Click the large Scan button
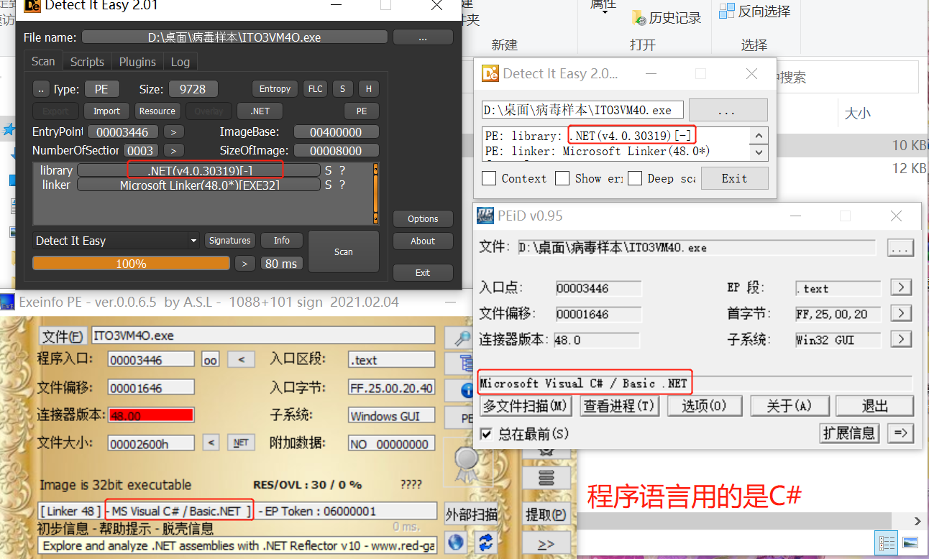The image size is (929, 559). (x=344, y=252)
